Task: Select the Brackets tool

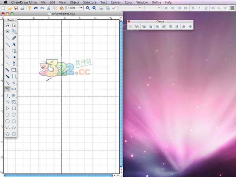Action: [x=14, y=76]
